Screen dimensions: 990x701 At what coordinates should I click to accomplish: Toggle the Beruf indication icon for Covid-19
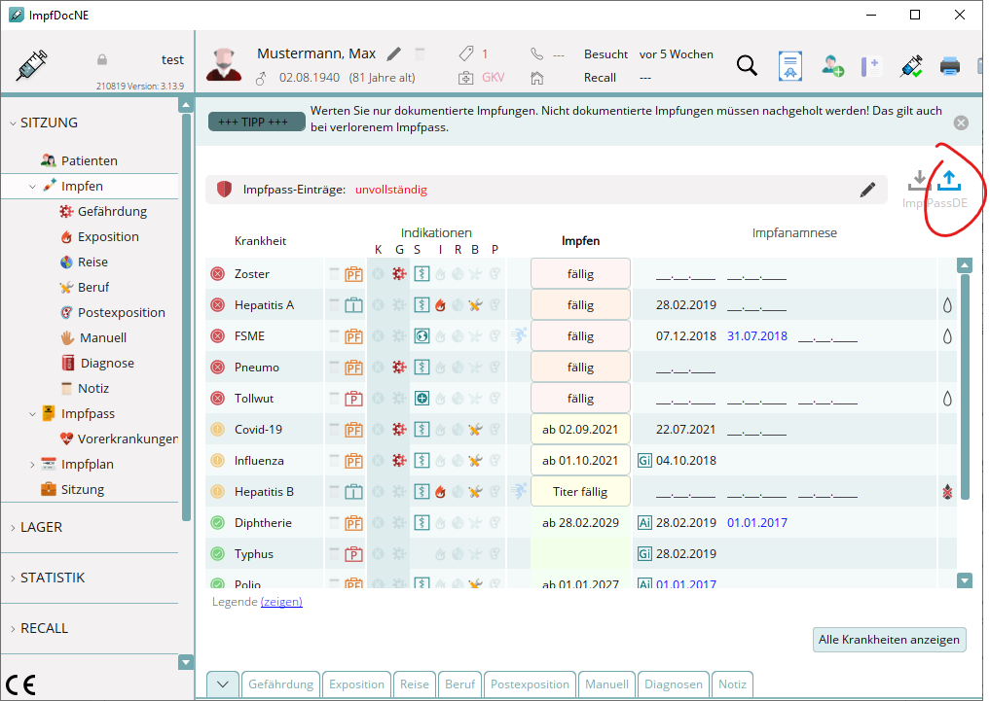coord(475,430)
